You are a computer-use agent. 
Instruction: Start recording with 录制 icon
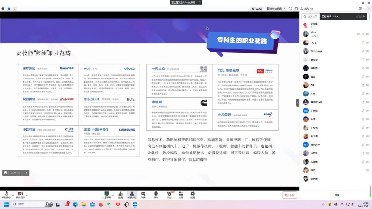pyautogui.click(x=156, y=195)
